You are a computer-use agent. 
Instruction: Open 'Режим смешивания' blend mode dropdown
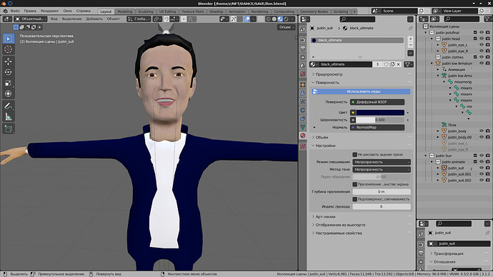click(x=382, y=162)
